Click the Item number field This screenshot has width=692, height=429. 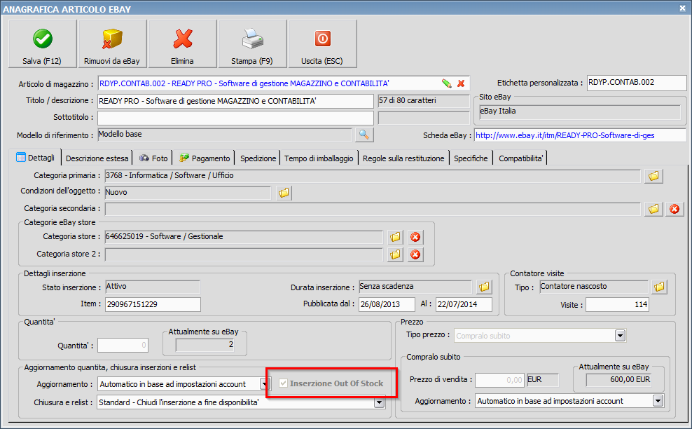tap(153, 304)
